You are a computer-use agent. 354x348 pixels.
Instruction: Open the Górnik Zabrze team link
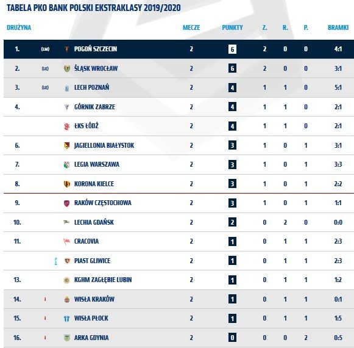pos(94,107)
